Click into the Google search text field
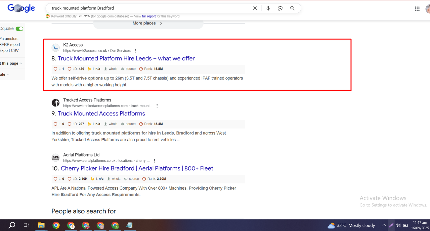430x231 pixels. point(148,8)
